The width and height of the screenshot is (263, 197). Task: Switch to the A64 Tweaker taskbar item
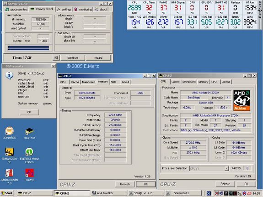(109, 193)
